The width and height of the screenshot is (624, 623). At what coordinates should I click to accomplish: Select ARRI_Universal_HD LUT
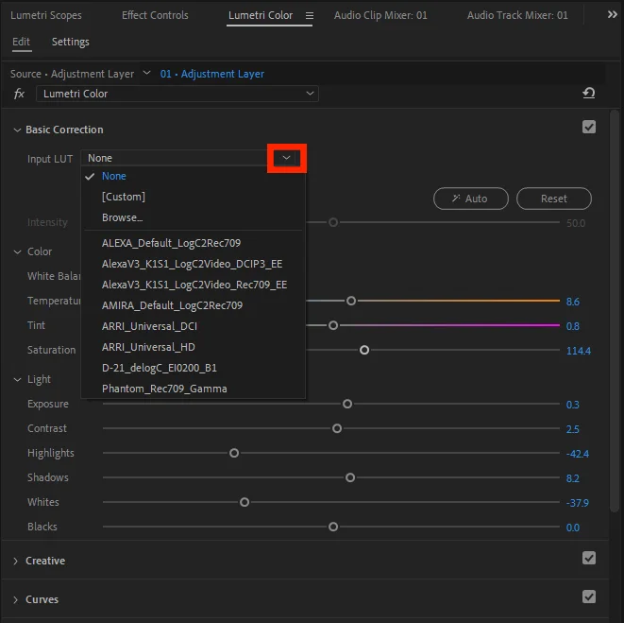[193, 347]
